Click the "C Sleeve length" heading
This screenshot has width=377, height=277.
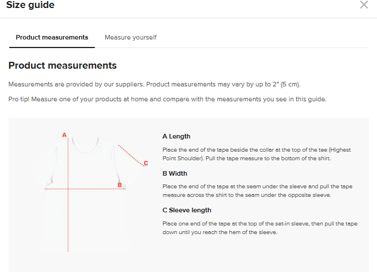(186, 210)
